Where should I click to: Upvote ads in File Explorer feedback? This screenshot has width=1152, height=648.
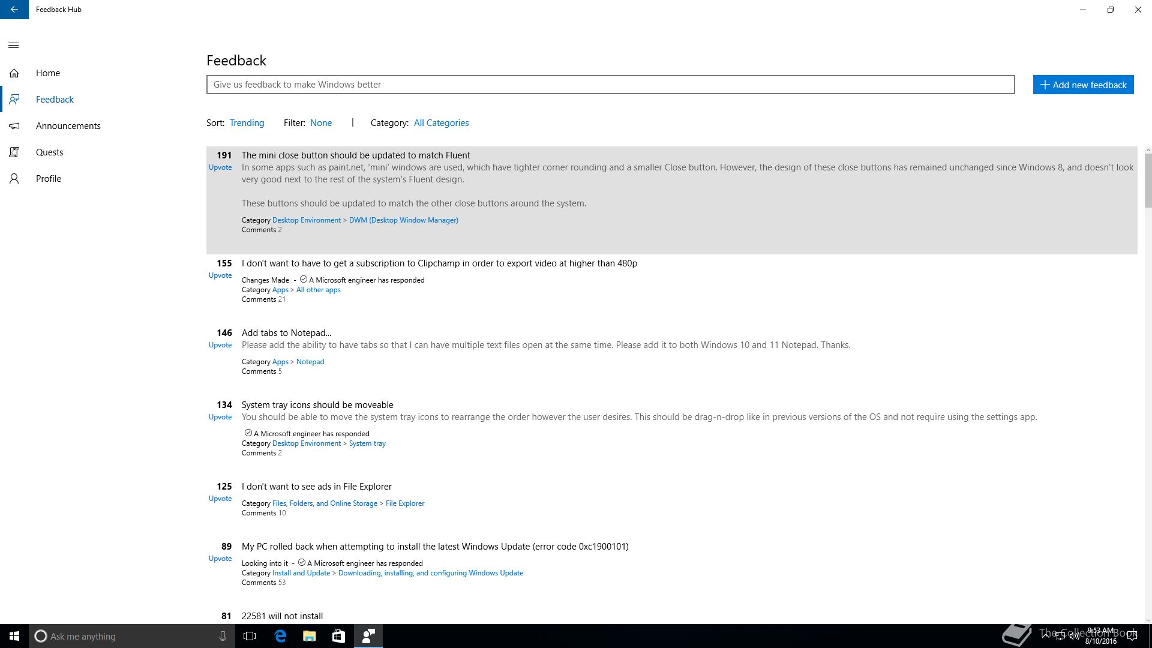tap(220, 499)
